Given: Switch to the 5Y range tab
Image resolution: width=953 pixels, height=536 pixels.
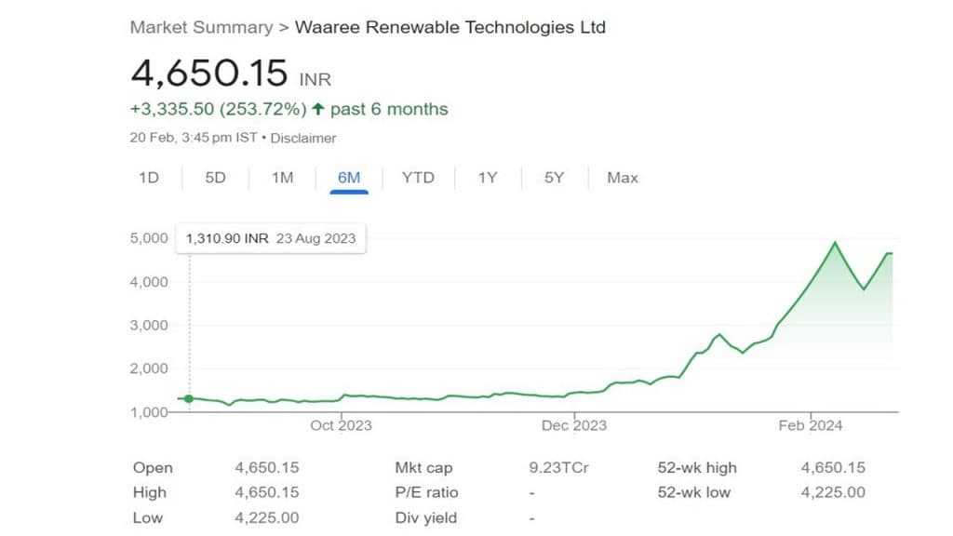Looking at the screenshot, I should pyautogui.click(x=554, y=178).
